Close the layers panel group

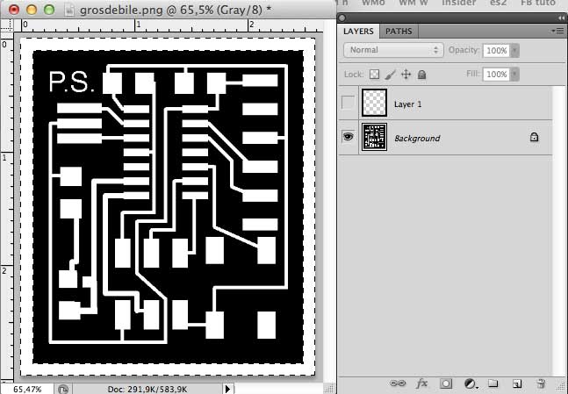pos(342,18)
